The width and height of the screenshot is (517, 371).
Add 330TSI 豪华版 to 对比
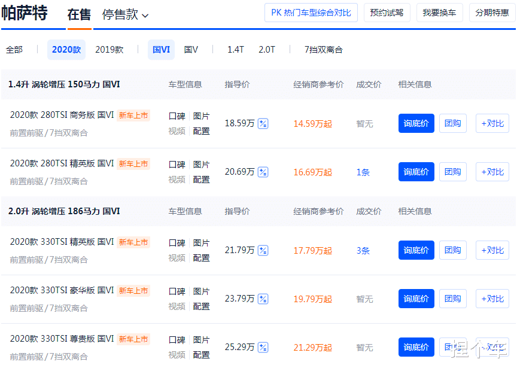(x=492, y=299)
